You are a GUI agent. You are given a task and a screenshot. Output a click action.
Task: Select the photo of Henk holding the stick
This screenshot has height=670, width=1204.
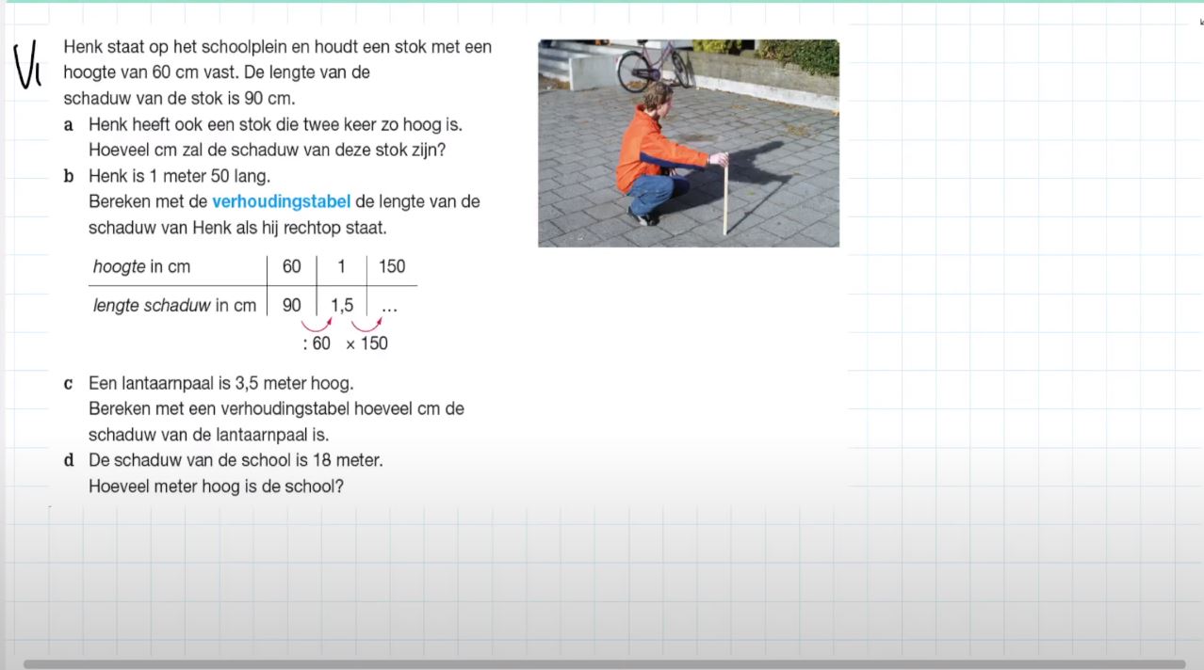689,143
